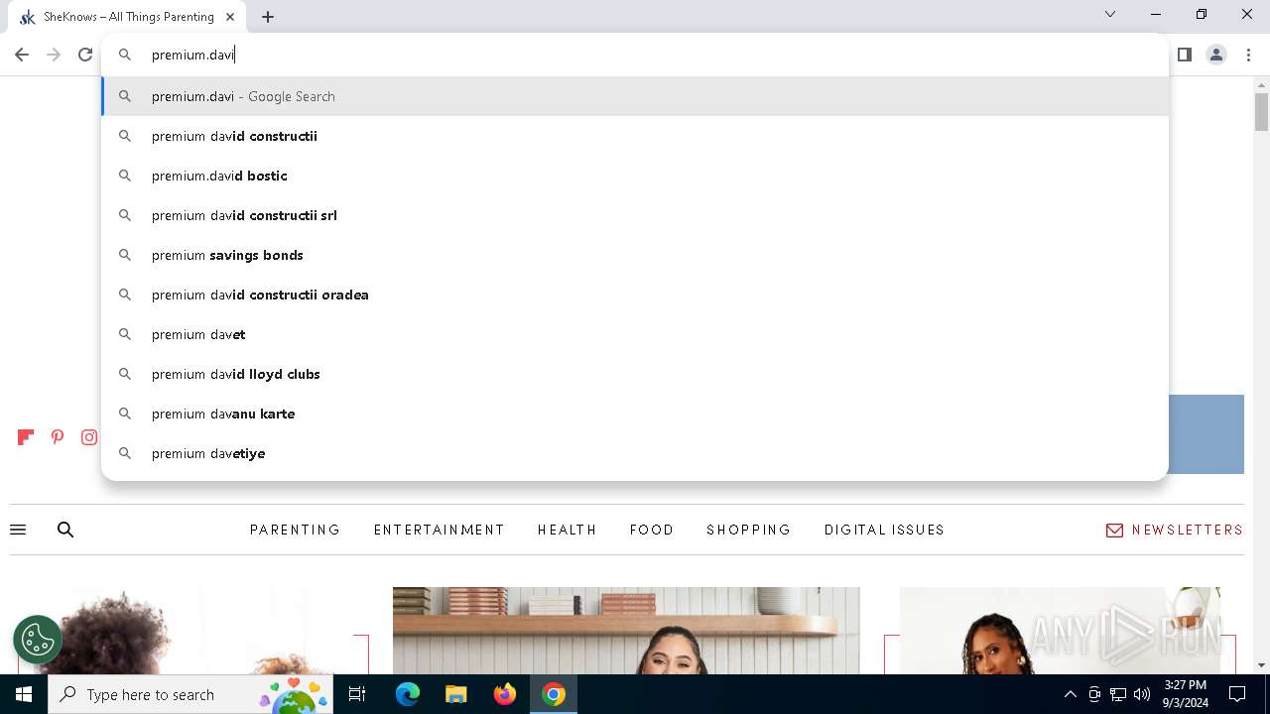
Task: Open the cookie preferences badge
Action: 38,640
